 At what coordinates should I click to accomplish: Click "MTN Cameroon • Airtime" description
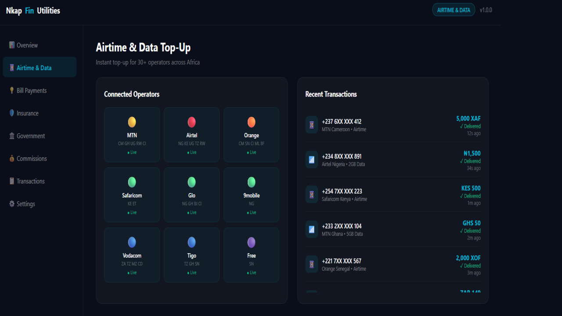click(x=344, y=129)
